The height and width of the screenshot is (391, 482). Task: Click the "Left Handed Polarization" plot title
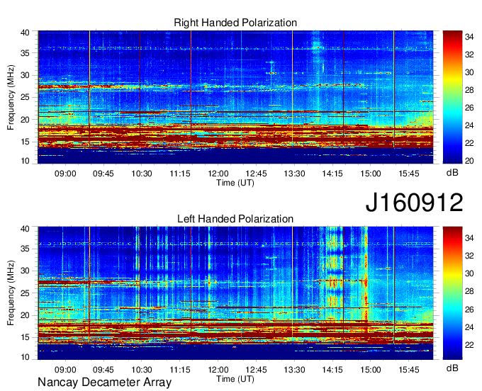point(235,219)
